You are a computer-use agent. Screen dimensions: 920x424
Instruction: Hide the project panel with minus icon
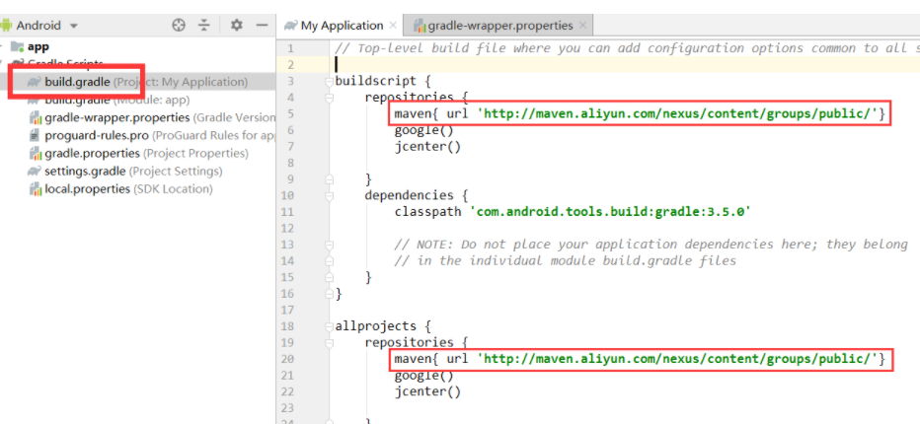coord(262,26)
